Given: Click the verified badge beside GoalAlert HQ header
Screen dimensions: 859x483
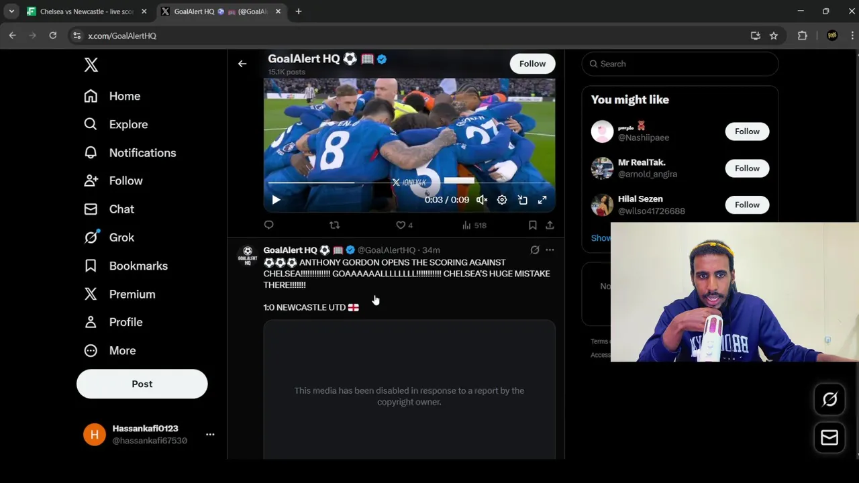Looking at the screenshot, I should [x=382, y=59].
